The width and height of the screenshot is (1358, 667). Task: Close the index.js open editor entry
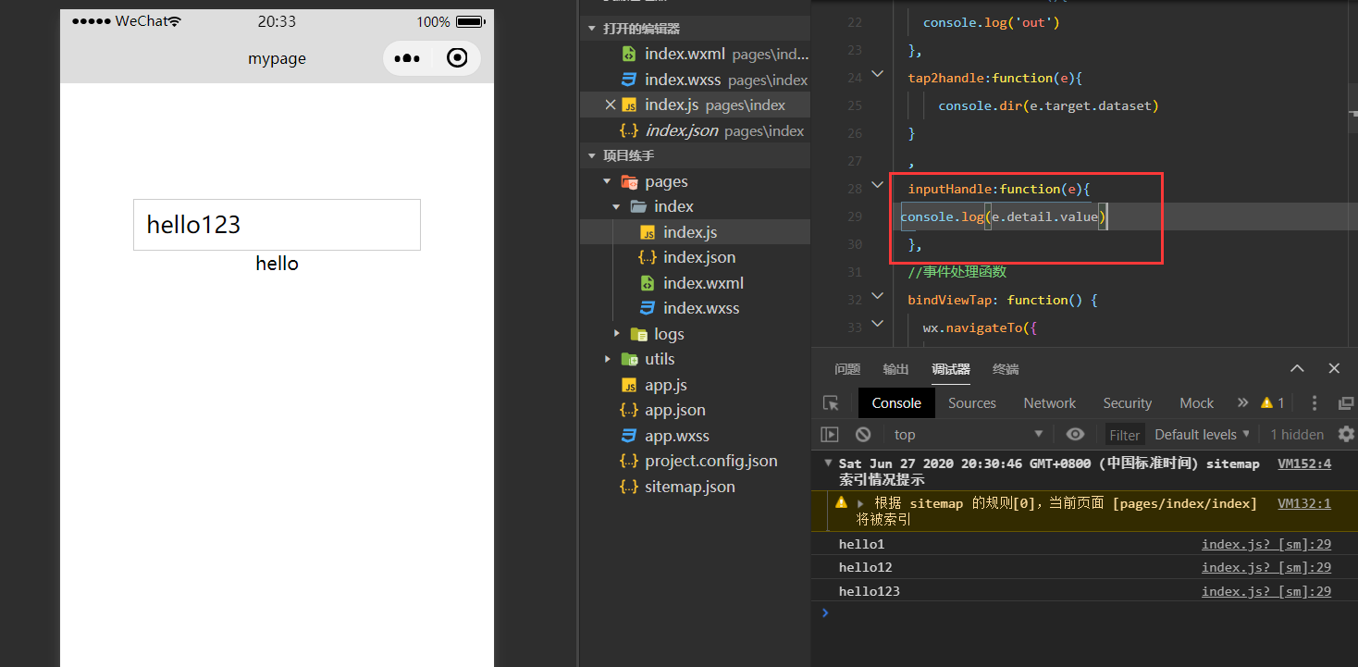coord(610,105)
